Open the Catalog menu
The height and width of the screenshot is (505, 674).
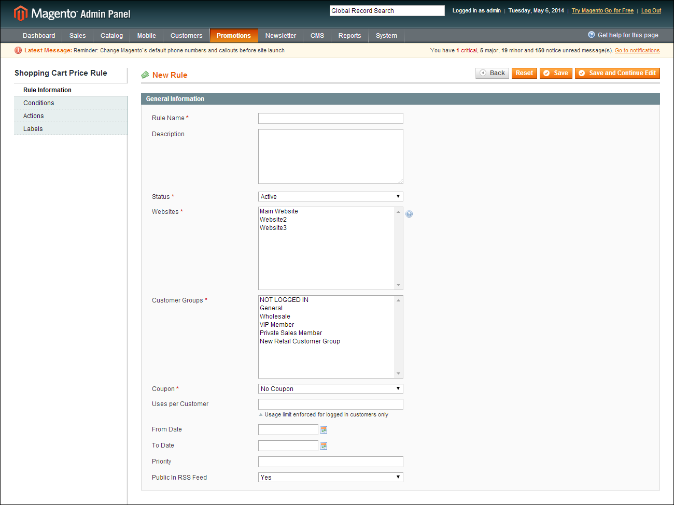point(112,36)
